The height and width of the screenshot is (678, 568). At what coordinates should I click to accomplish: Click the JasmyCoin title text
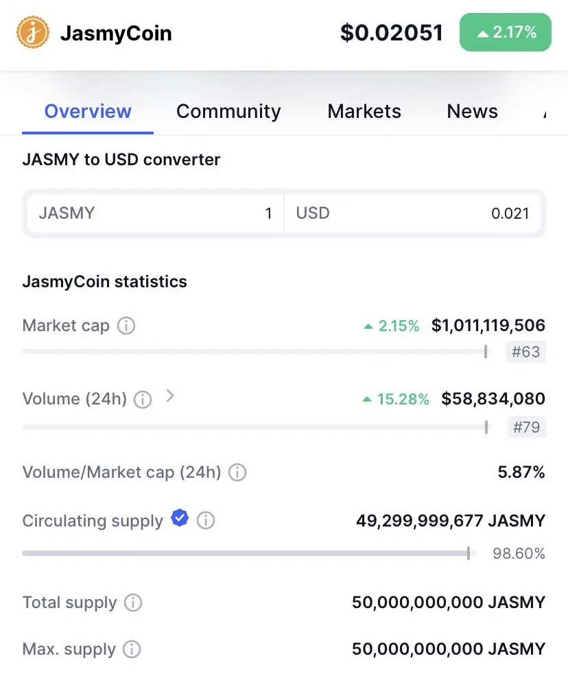pyautogui.click(x=116, y=34)
